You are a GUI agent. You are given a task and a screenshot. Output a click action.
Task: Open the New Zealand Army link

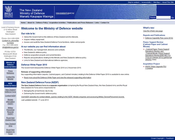click(x=10, y=125)
